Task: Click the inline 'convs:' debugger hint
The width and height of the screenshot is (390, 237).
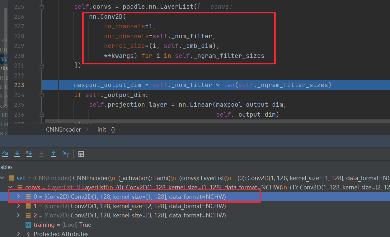Action: pos(221,7)
